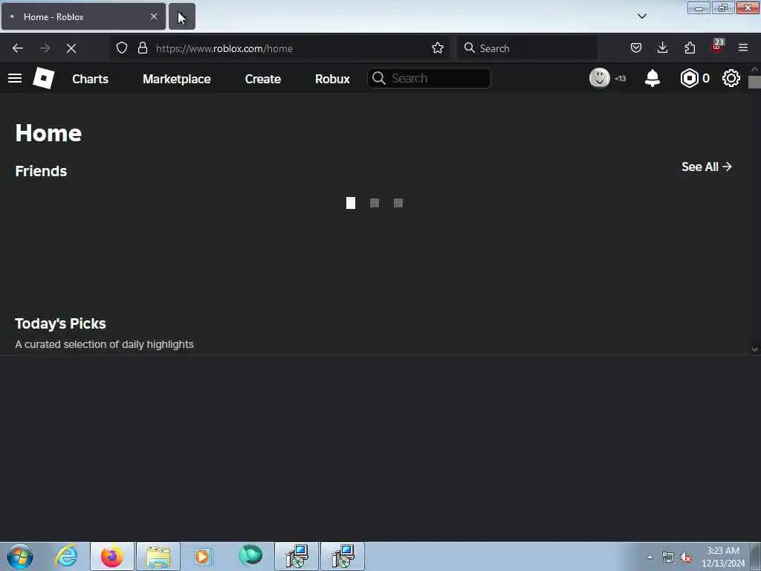Viewport: 761px width, 571px height.
Task: Open the green globe taskbar app
Action: [x=250, y=555]
